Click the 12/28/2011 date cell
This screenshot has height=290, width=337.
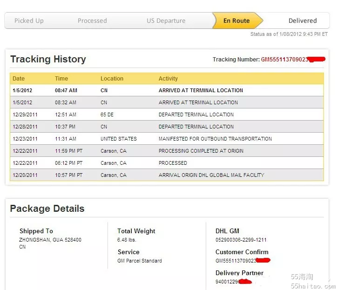coord(25,127)
